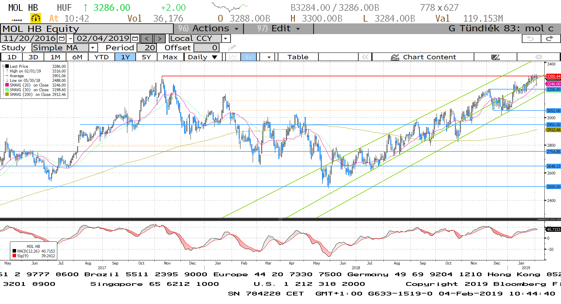Expand the Simple MA study dropdown
Viewport: 561px width, 304px height.
click(93, 48)
